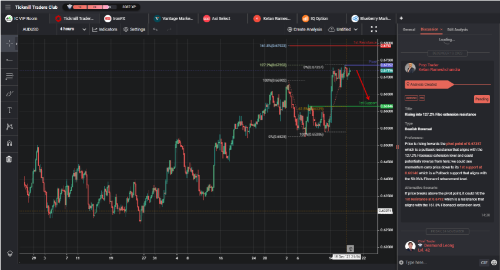Click the 127.2%(0.67352) Fibonacci label

273,65
